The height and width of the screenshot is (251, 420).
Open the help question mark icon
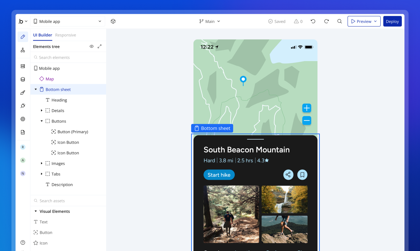[x=23, y=242]
